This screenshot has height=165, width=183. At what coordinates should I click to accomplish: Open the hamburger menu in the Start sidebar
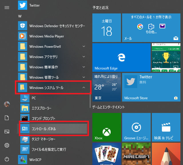(7, 8)
